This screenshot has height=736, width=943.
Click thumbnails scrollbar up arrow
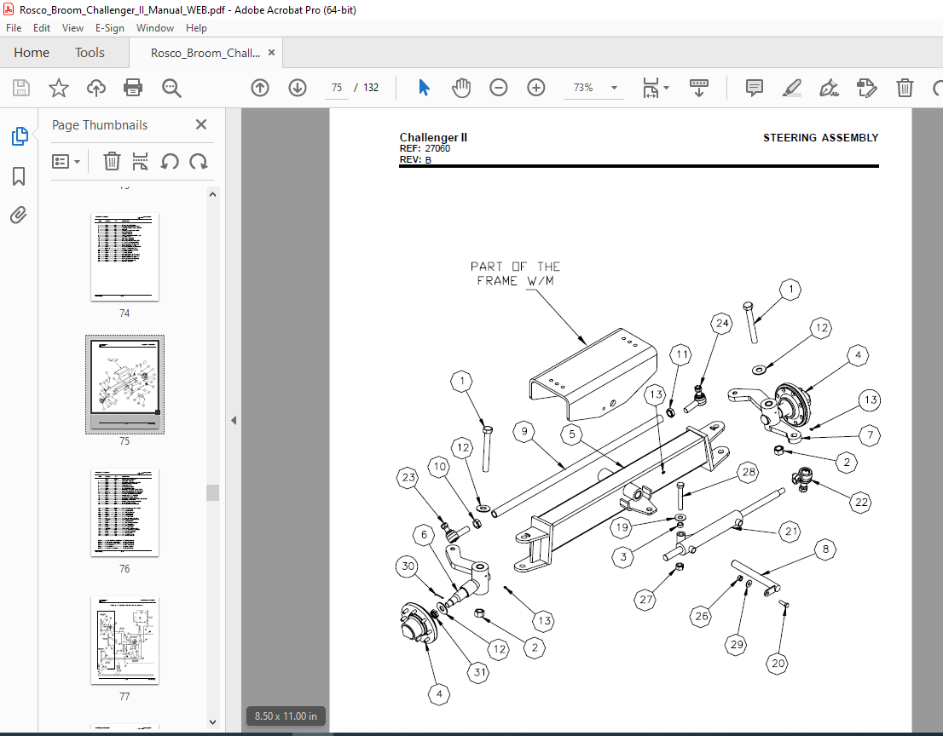(x=212, y=194)
